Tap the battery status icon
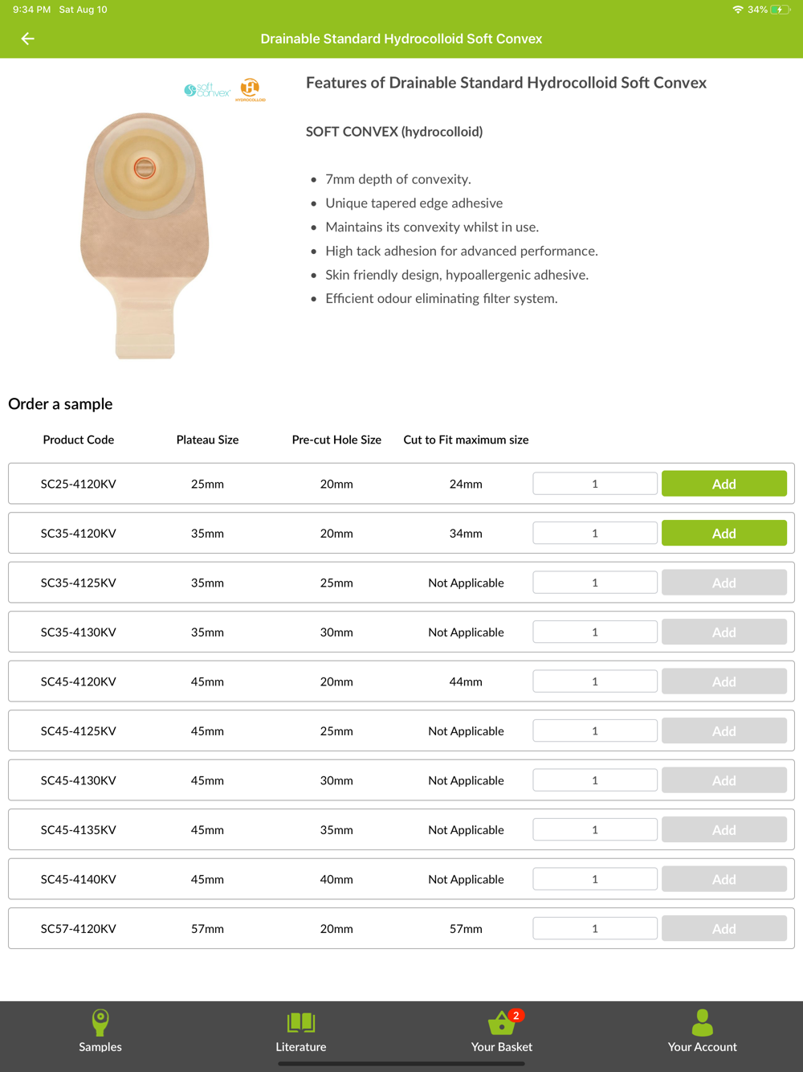 [780, 10]
